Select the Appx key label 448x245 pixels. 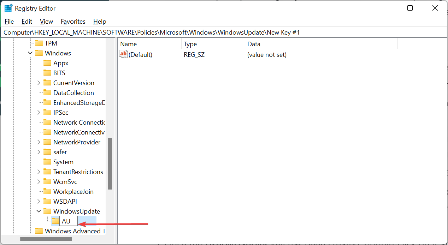click(61, 63)
